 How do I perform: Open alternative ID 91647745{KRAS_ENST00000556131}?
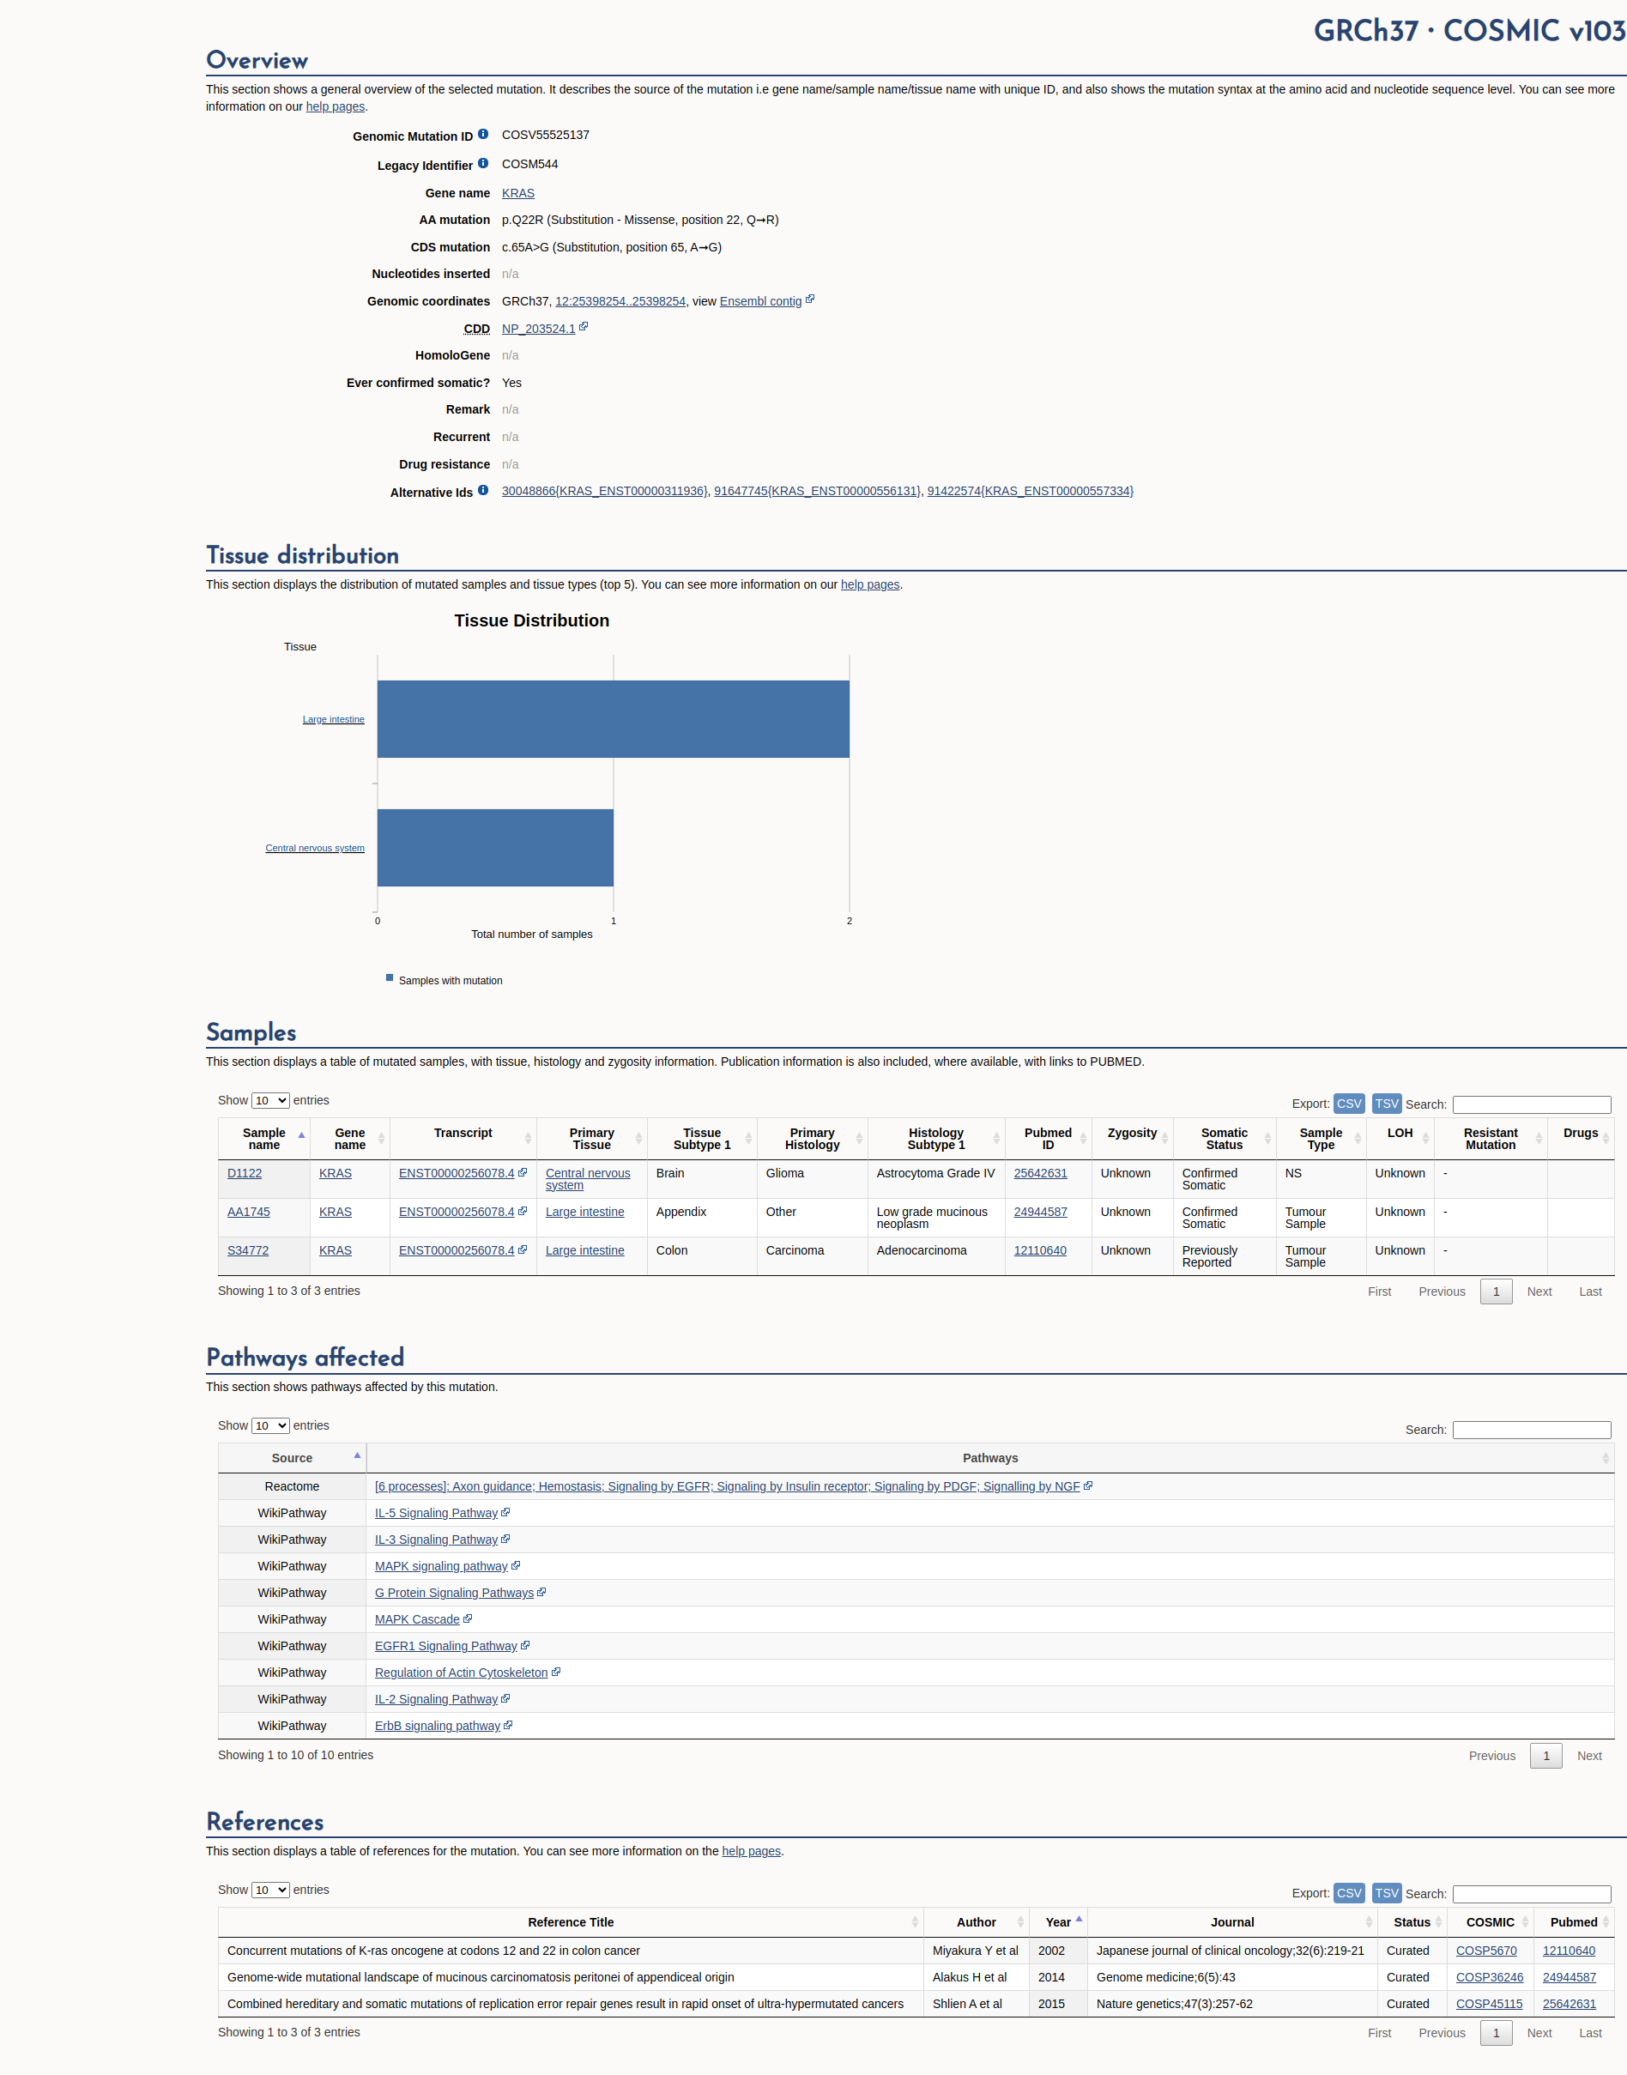coord(817,491)
